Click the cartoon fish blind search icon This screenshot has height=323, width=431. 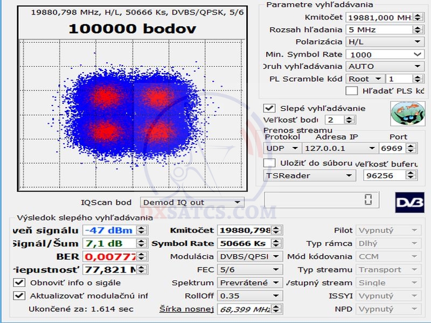click(404, 114)
